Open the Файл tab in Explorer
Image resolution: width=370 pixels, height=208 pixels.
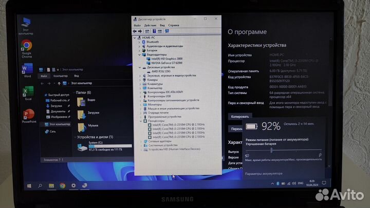pyautogui.click(x=44, y=76)
